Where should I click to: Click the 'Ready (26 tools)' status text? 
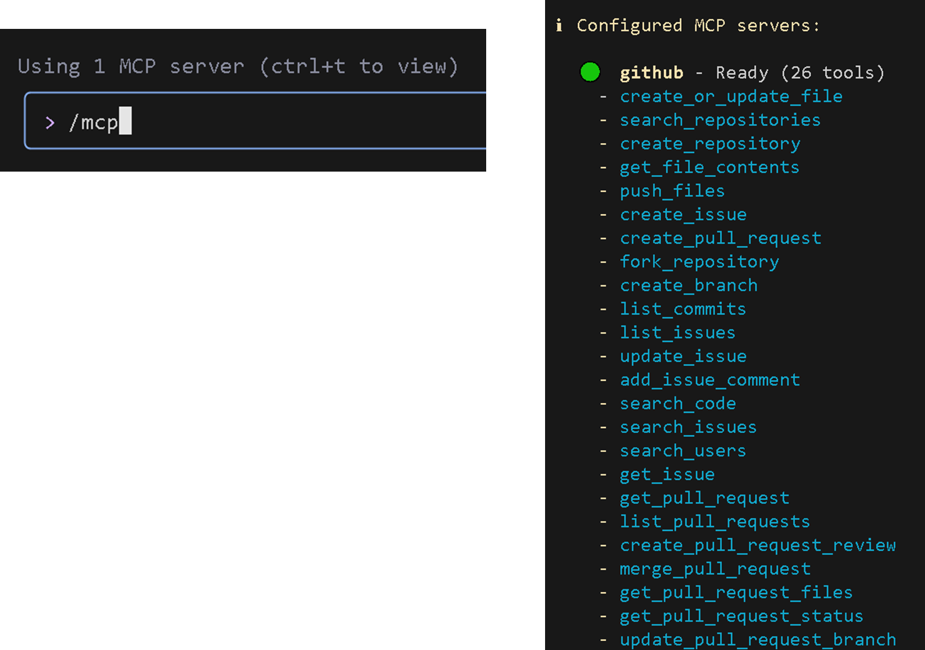(x=800, y=73)
